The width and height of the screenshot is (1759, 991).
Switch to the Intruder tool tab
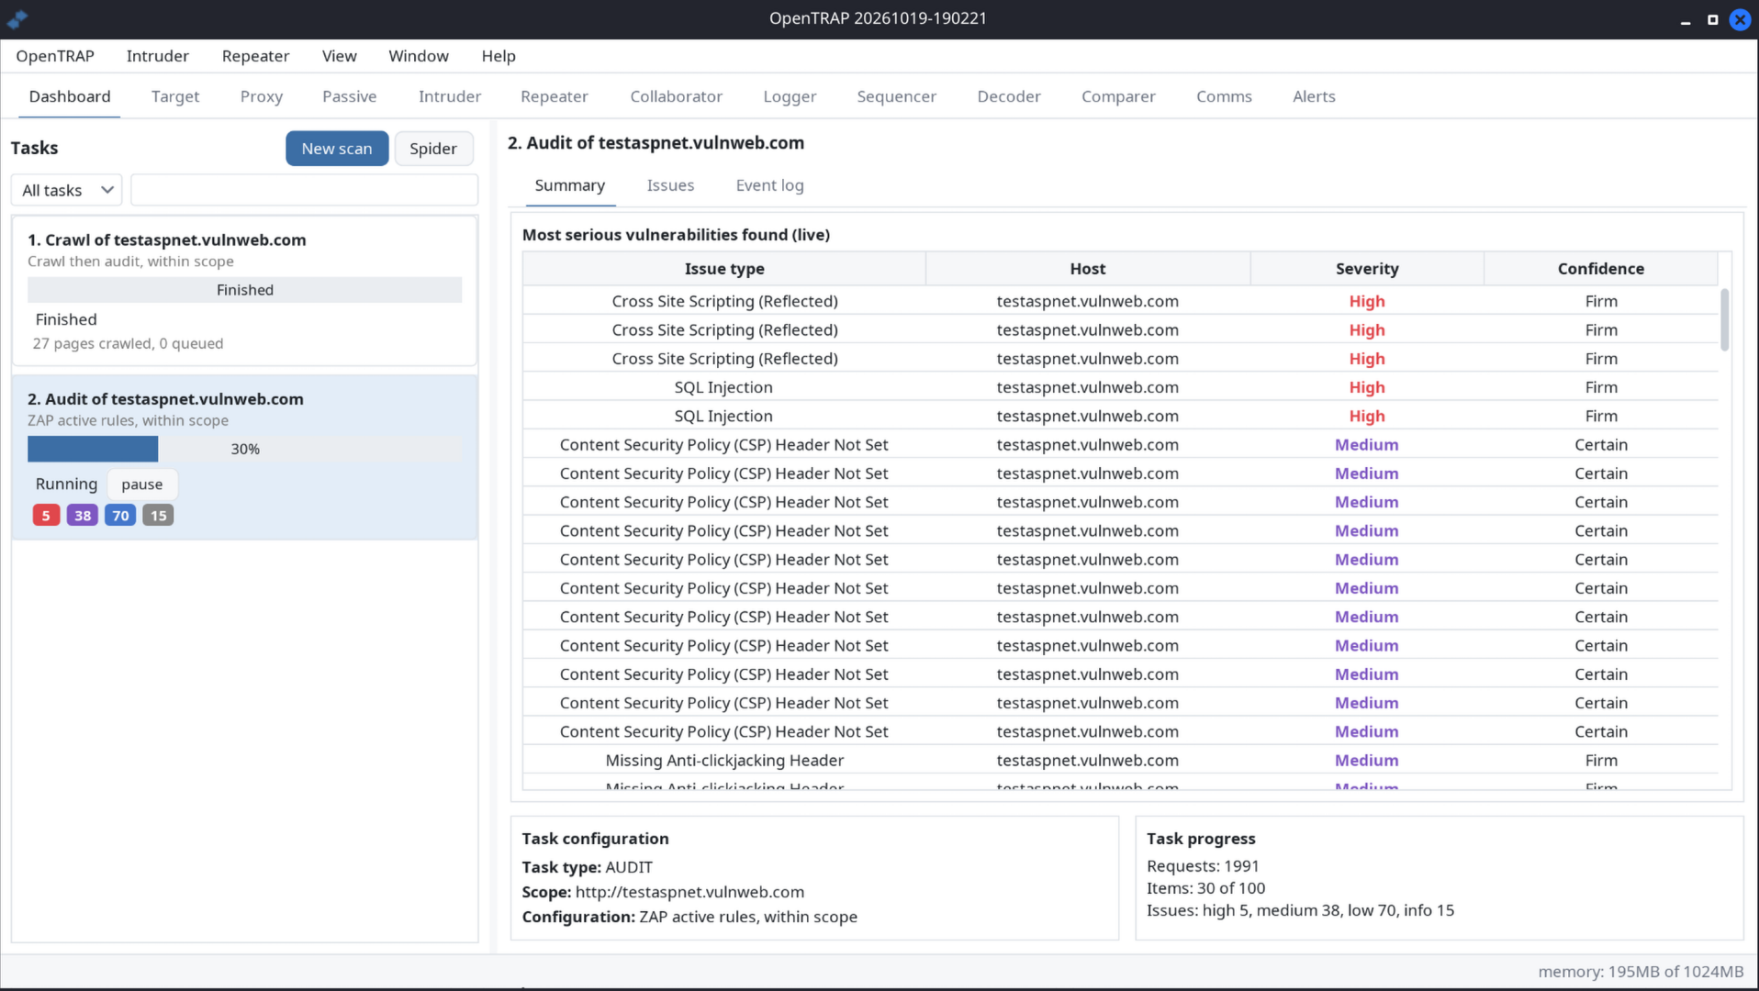[x=450, y=96]
